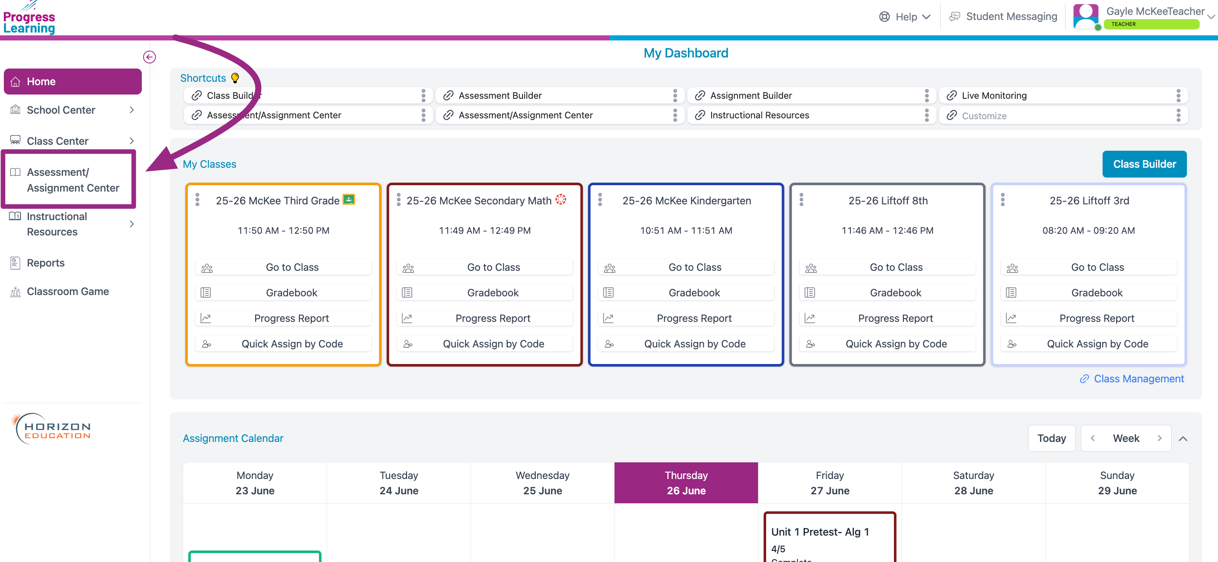Click the Classroom Game icon in sidebar

15,292
